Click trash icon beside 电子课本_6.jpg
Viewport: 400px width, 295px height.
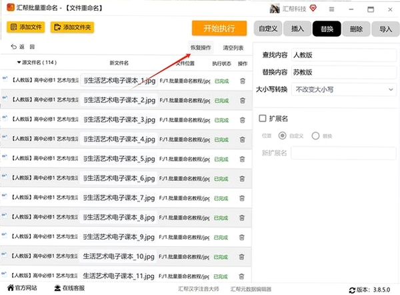(242, 179)
